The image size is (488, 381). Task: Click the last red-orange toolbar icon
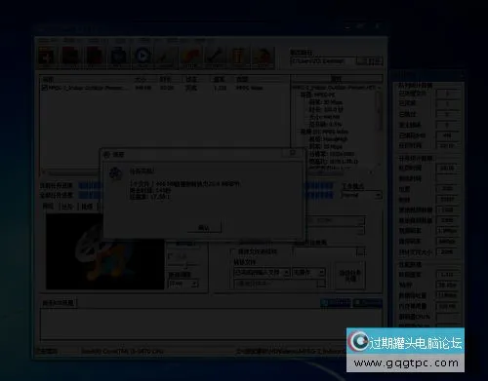click(x=263, y=57)
